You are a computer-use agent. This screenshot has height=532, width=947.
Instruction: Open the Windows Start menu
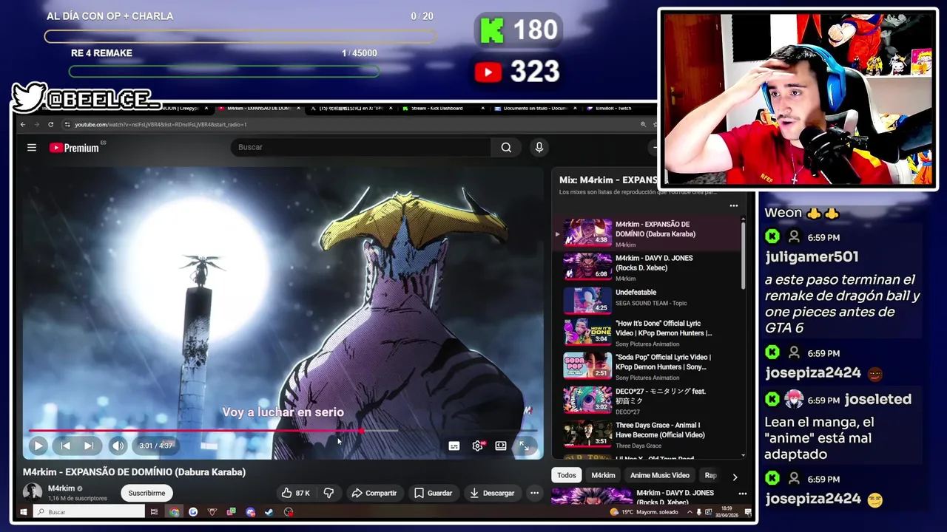pyautogui.click(x=23, y=512)
